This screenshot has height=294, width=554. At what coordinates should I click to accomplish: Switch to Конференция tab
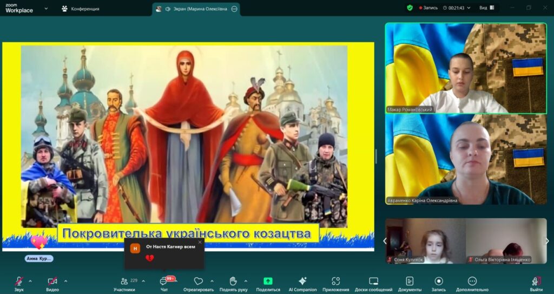[x=80, y=9]
